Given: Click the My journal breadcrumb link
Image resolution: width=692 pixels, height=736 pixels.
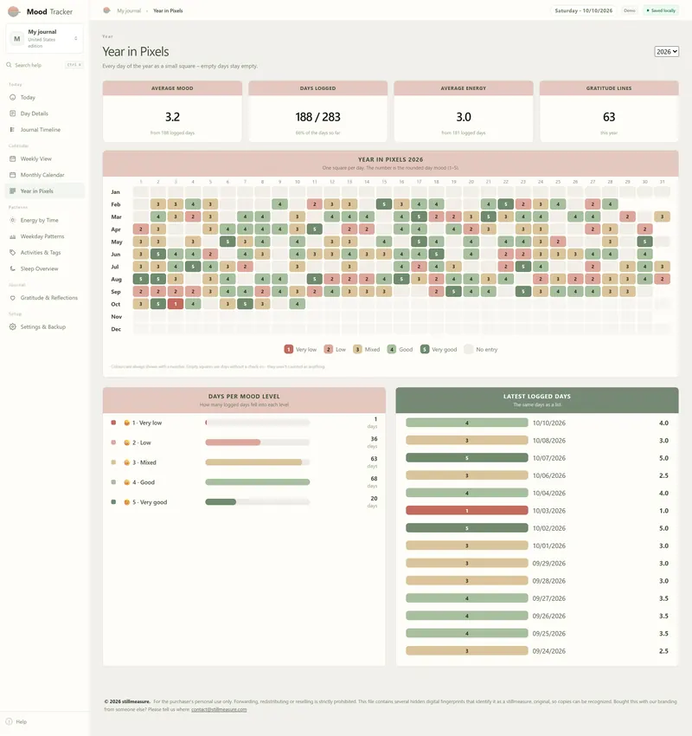Looking at the screenshot, I should tap(129, 10).
